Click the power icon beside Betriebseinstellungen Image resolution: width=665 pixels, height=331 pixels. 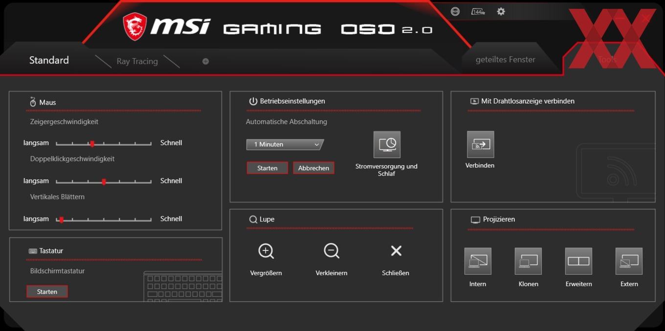253,101
